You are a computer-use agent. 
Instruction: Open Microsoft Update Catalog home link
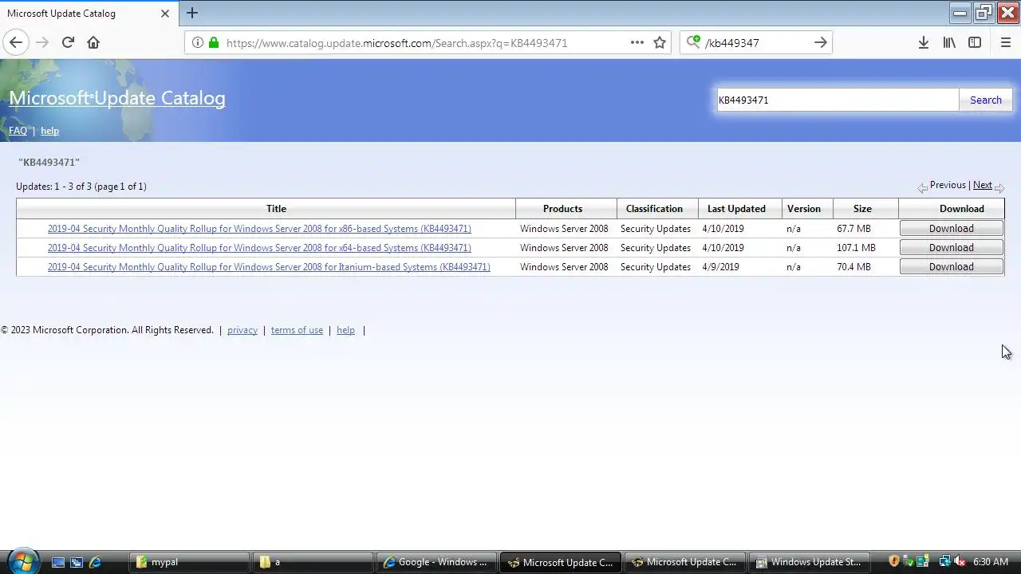117,98
